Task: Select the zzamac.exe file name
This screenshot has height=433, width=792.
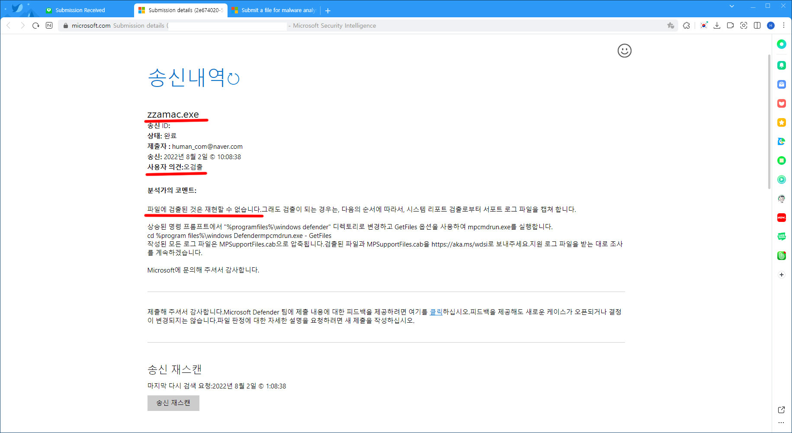Action: 173,114
